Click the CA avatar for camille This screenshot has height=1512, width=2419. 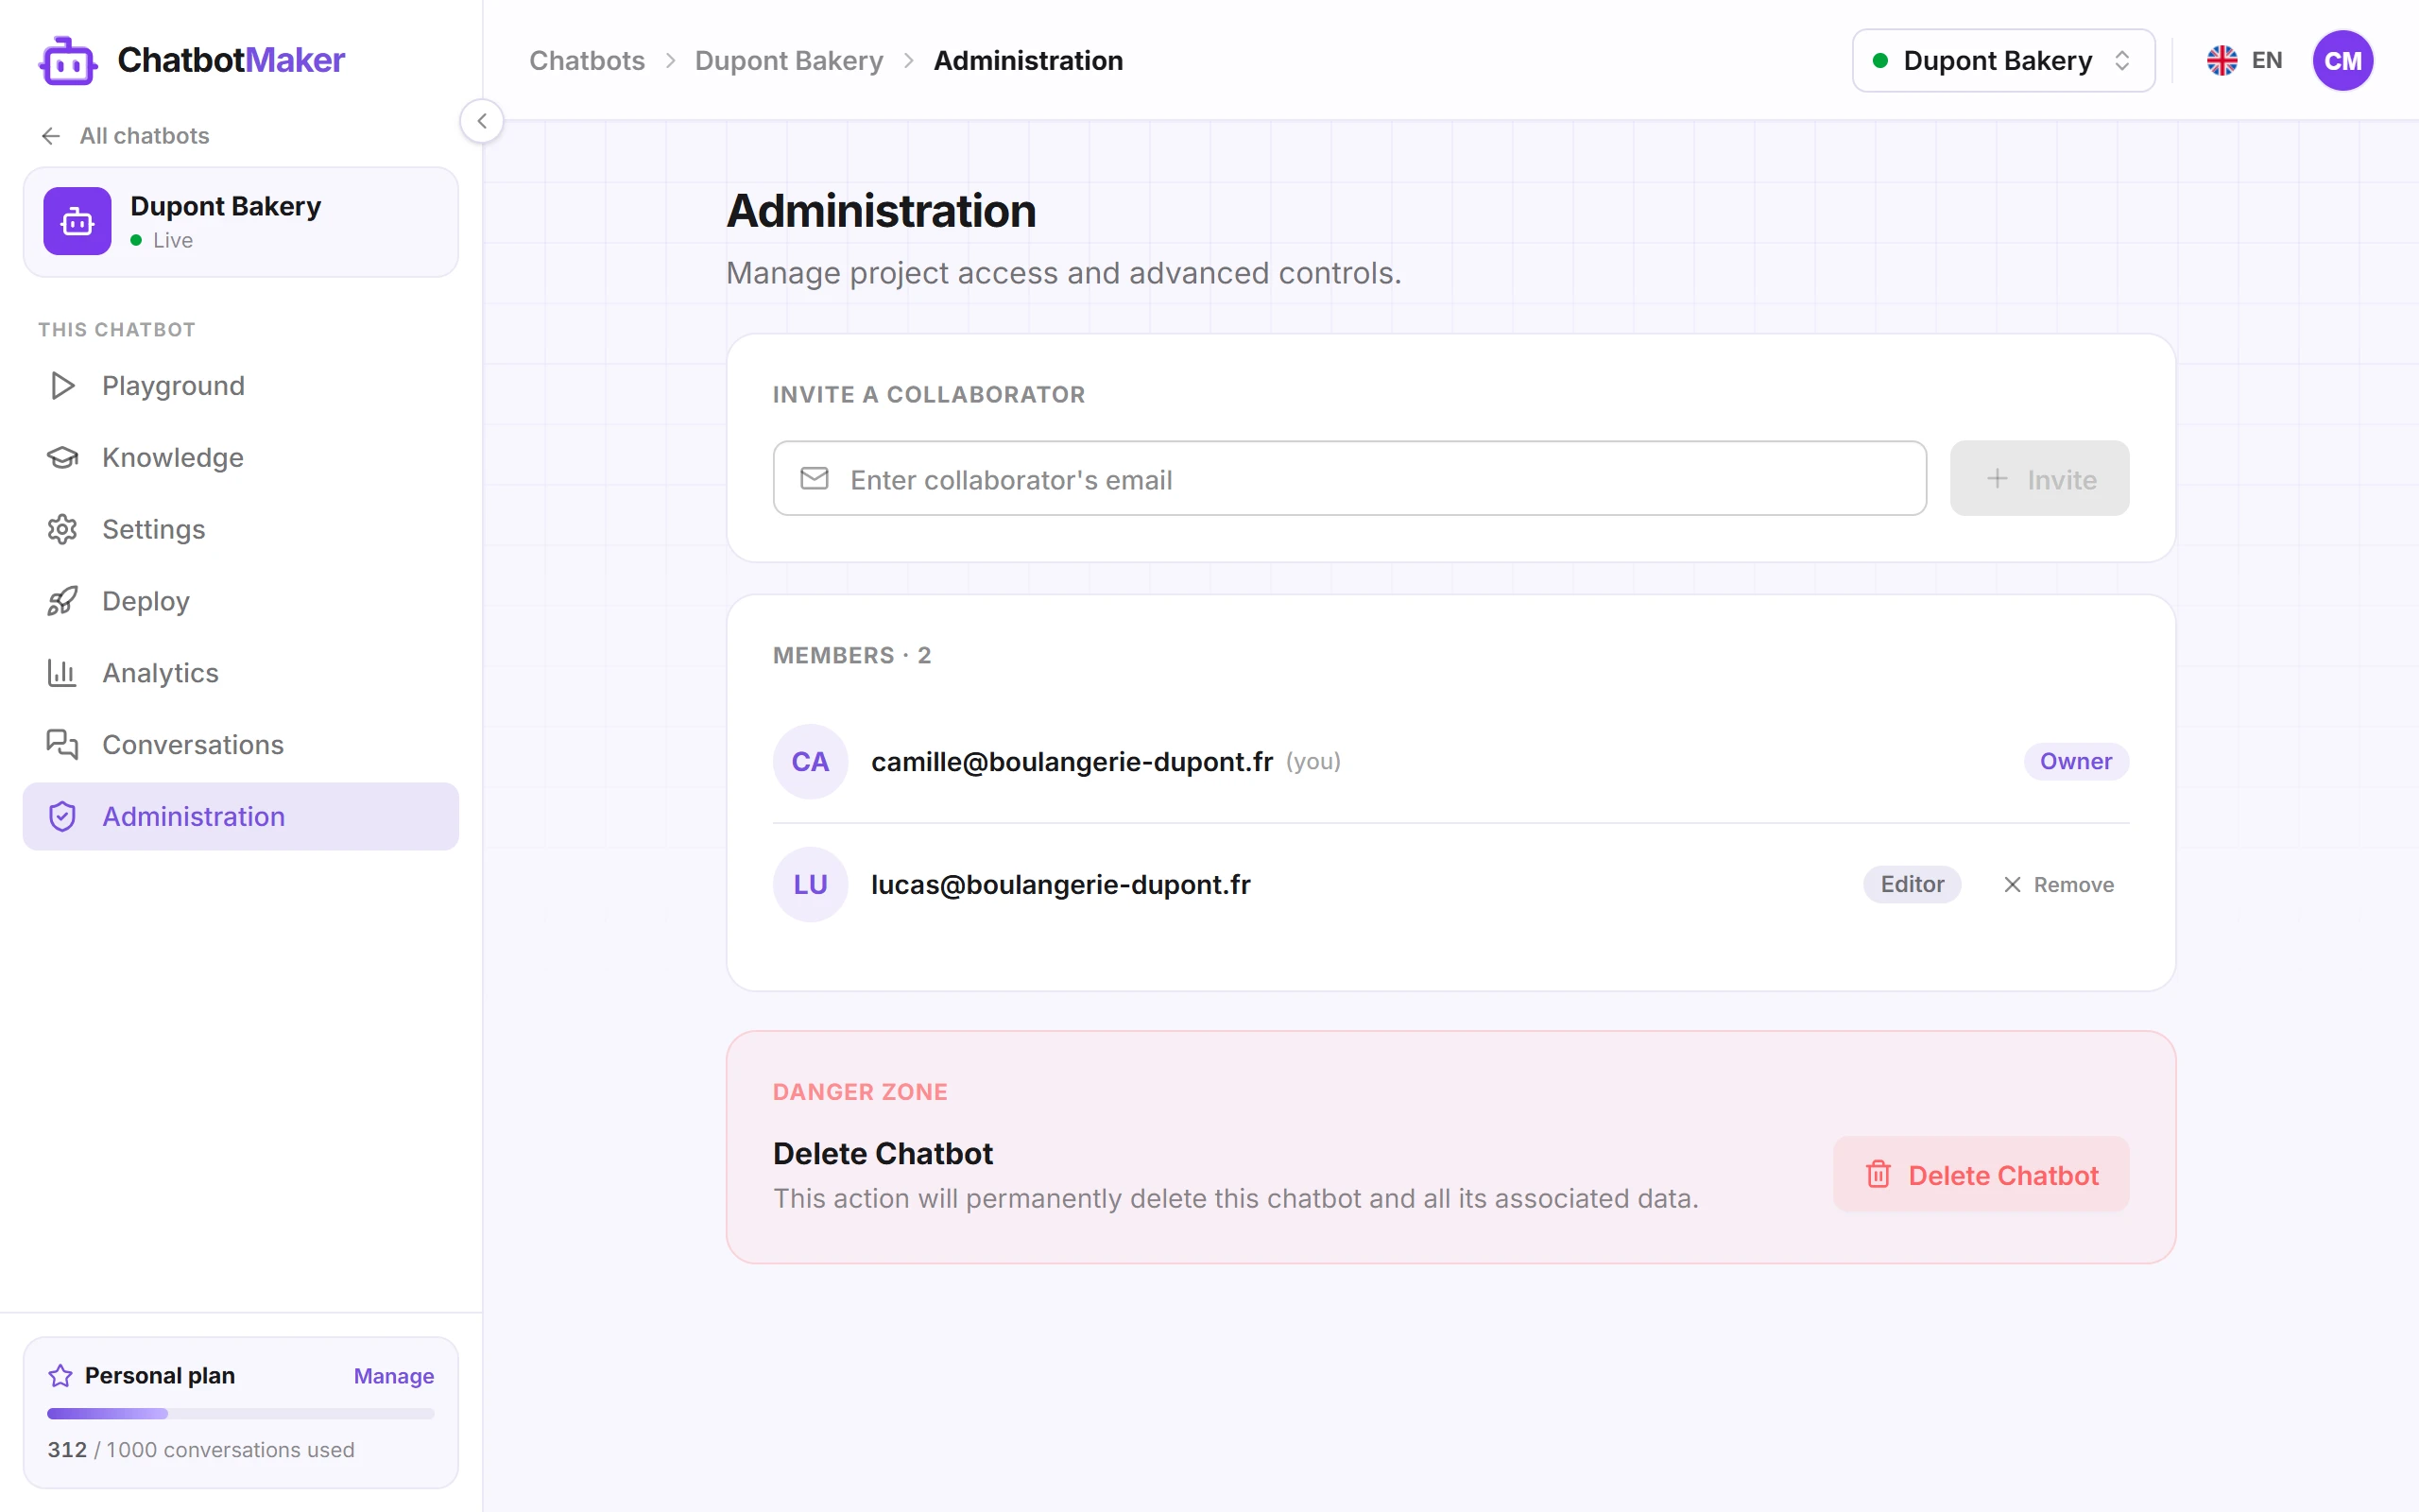(x=810, y=762)
